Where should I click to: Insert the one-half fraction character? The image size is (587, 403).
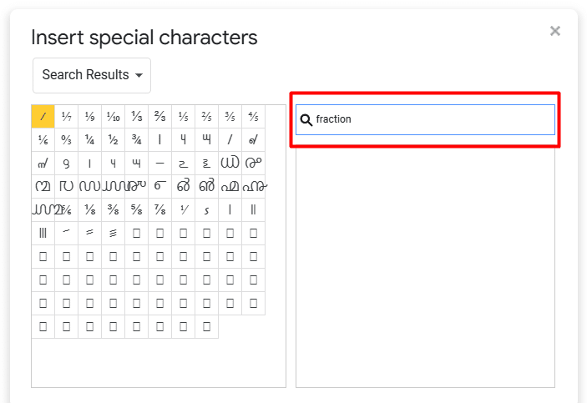coord(113,140)
